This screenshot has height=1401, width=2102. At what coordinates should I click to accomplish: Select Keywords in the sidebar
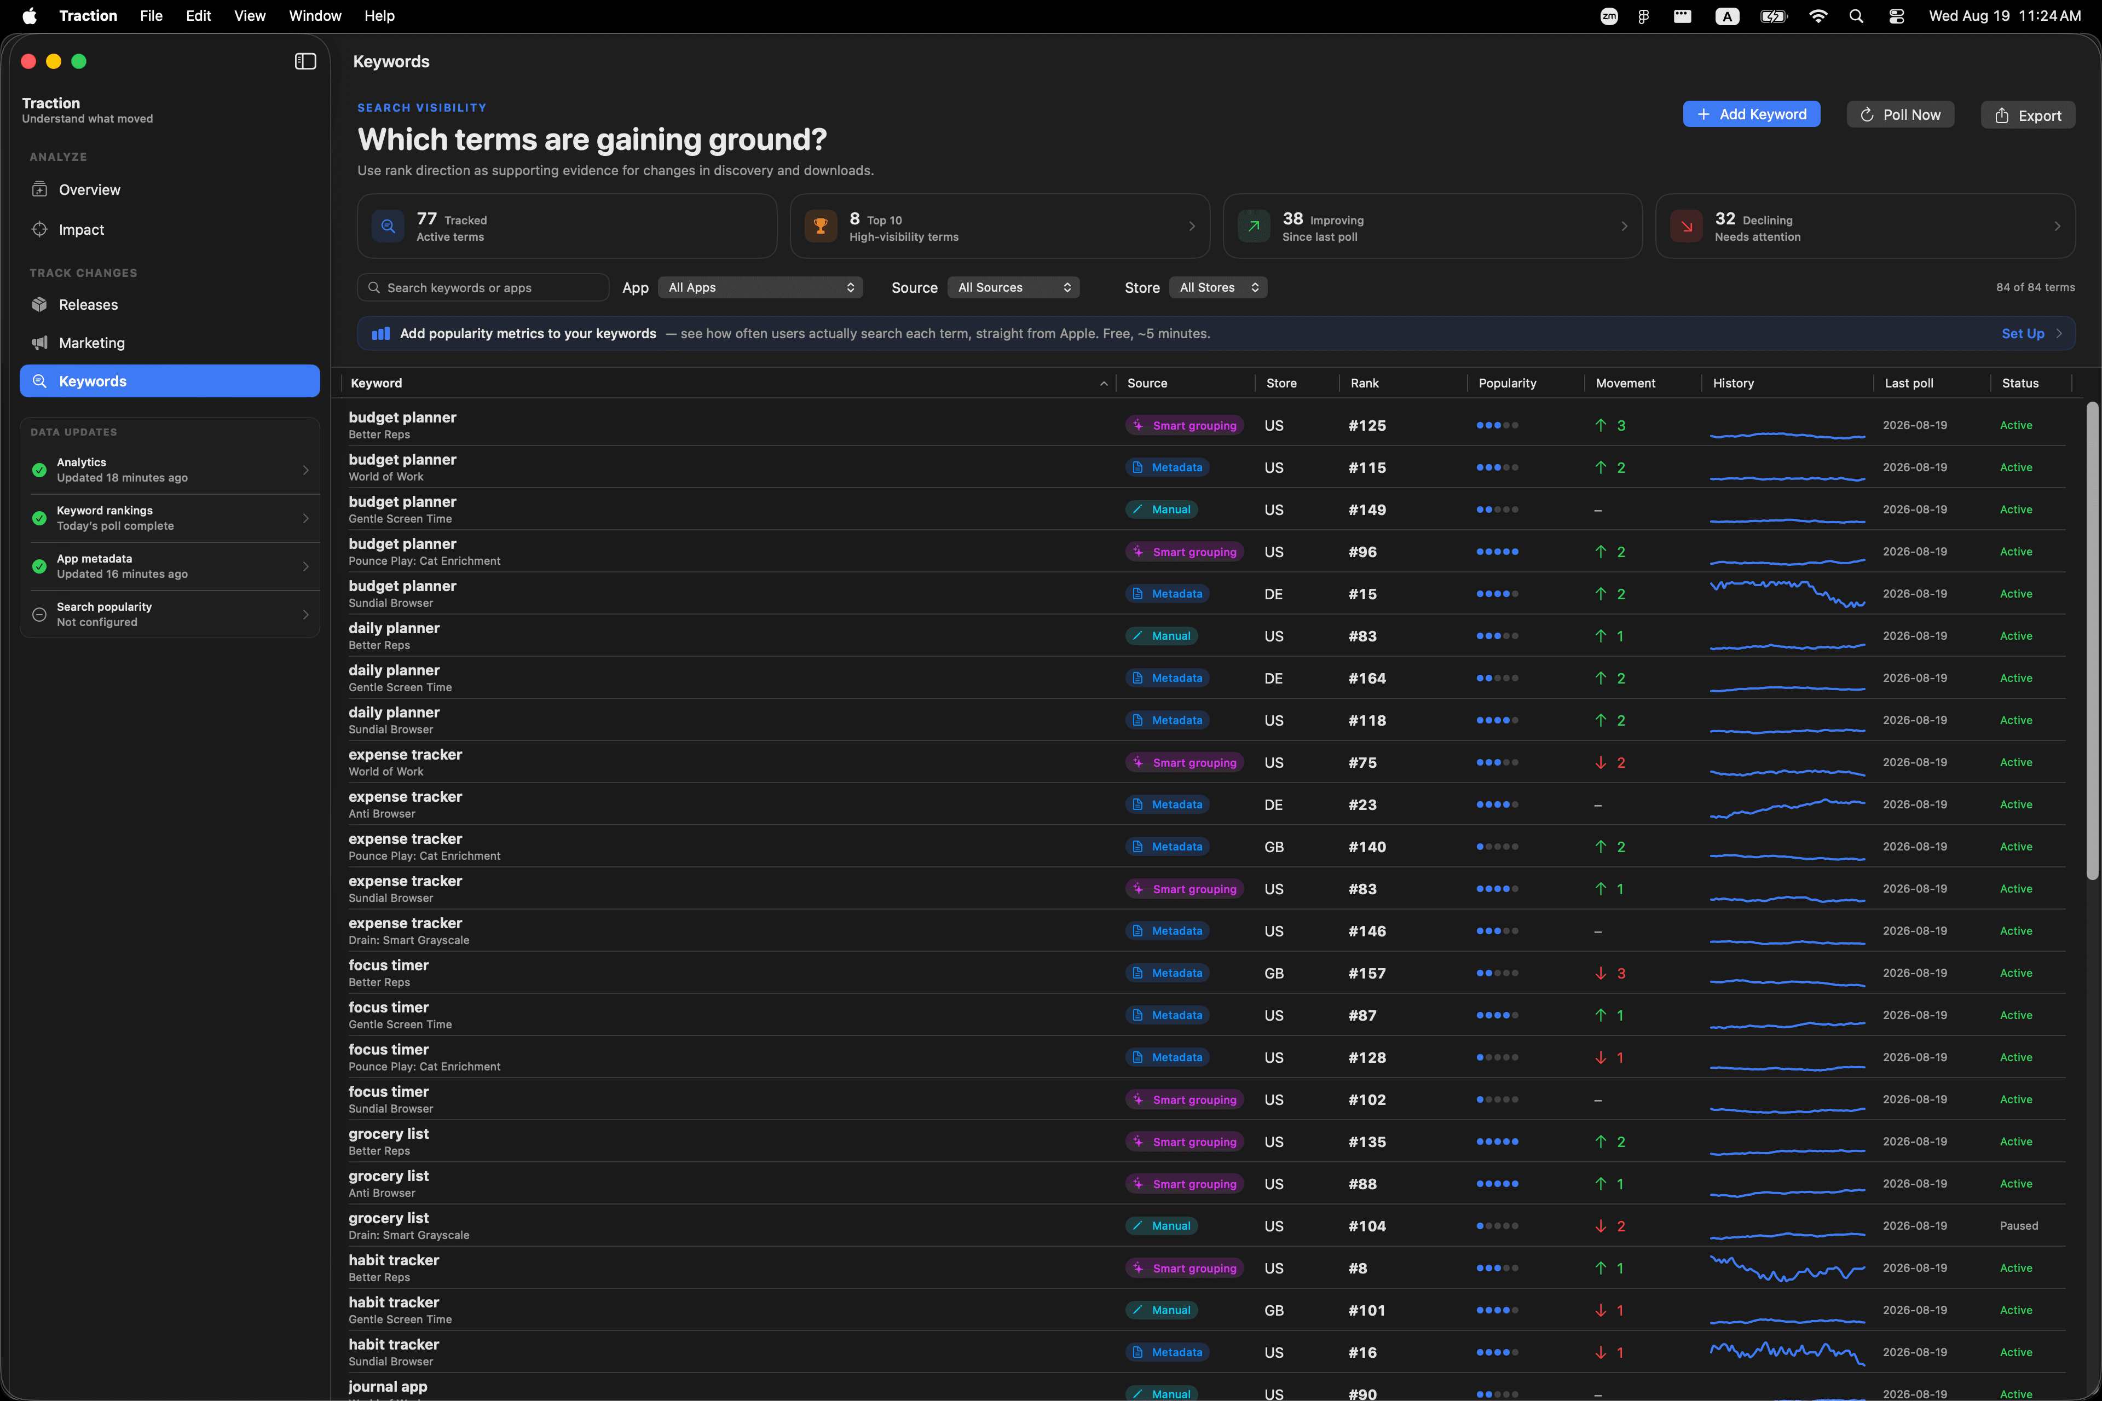(170, 381)
